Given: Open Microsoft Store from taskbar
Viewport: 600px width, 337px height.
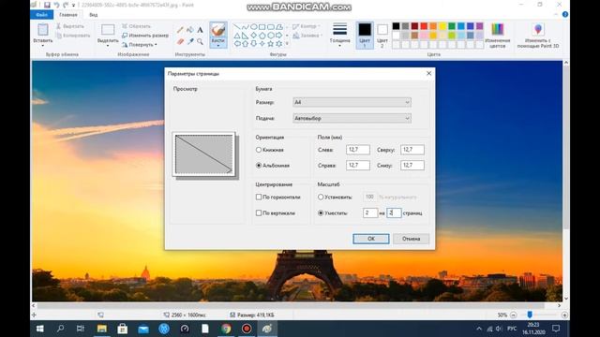Looking at the screenshot, I should [123, 329].
